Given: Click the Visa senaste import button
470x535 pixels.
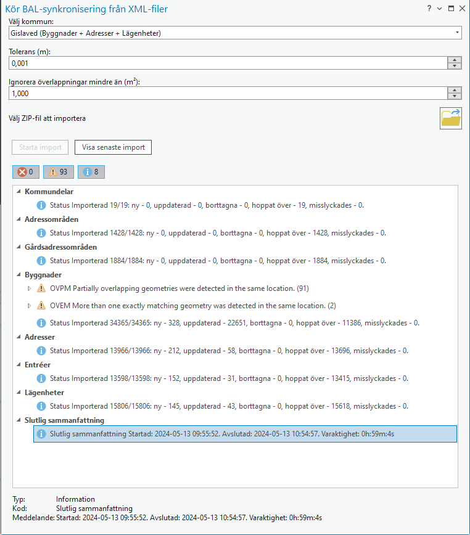Looking at the screenshot, I should (x=113, y=147).
